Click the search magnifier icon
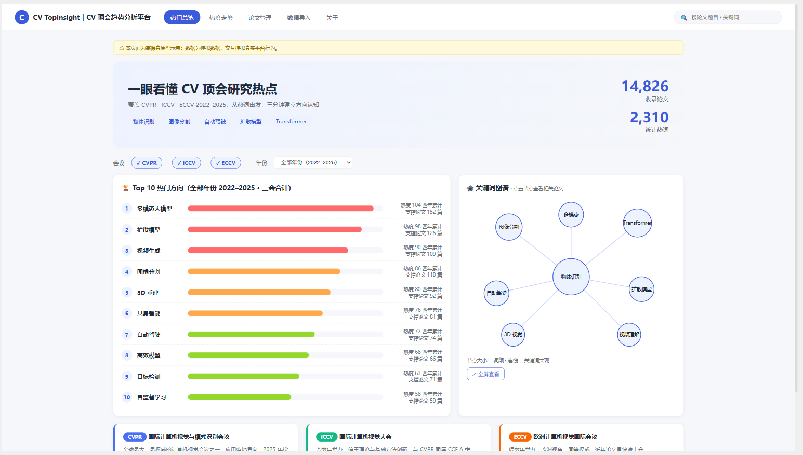This screenshot has height=455, width=803. coord(684,18)
